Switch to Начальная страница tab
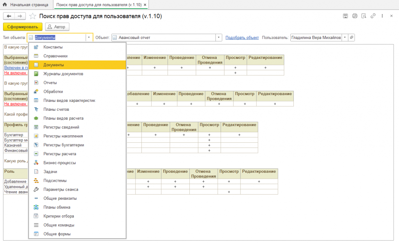 26,5
